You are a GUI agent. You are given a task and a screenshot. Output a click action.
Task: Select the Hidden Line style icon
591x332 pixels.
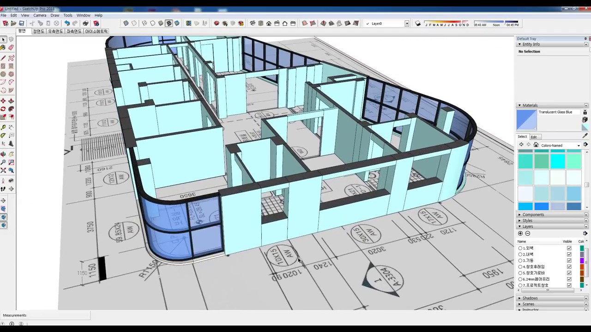(152, 23)
